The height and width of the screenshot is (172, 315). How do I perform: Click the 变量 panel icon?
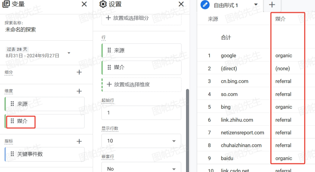coord(6,4)
